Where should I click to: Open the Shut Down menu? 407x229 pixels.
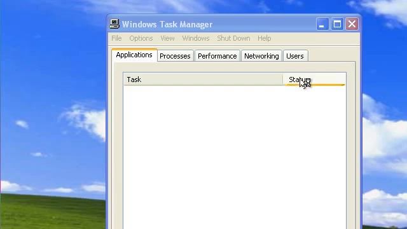pos(233,38)
